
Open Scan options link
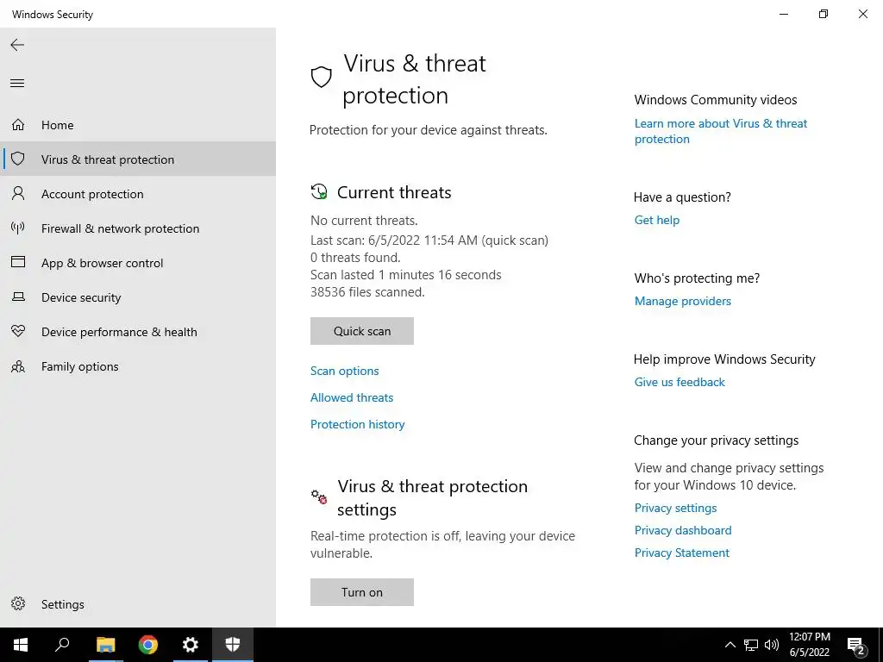(x=345, y=371)
